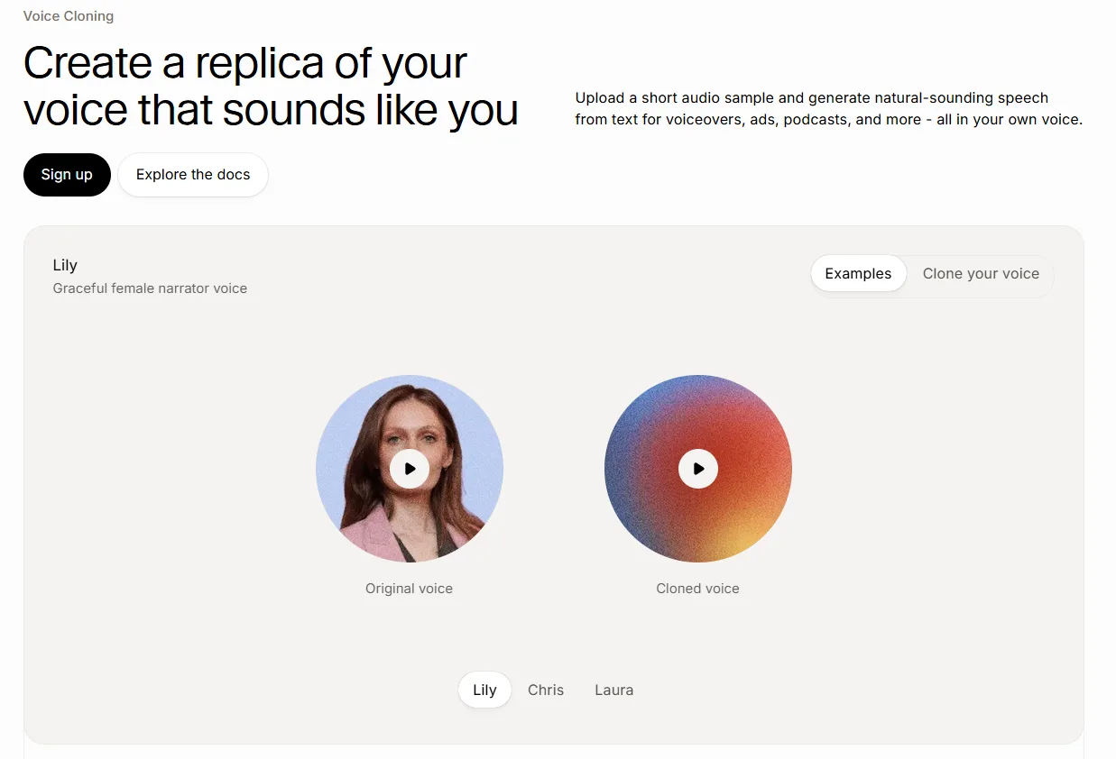Click the Graceful female narrator description
The width and height of the screenshot is (1116, 759).
(x=150, y=288)
